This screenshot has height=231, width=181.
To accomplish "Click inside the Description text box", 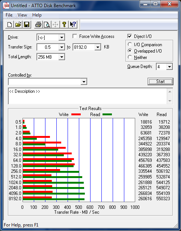I will pyautogui.click(x=87, y=96).
